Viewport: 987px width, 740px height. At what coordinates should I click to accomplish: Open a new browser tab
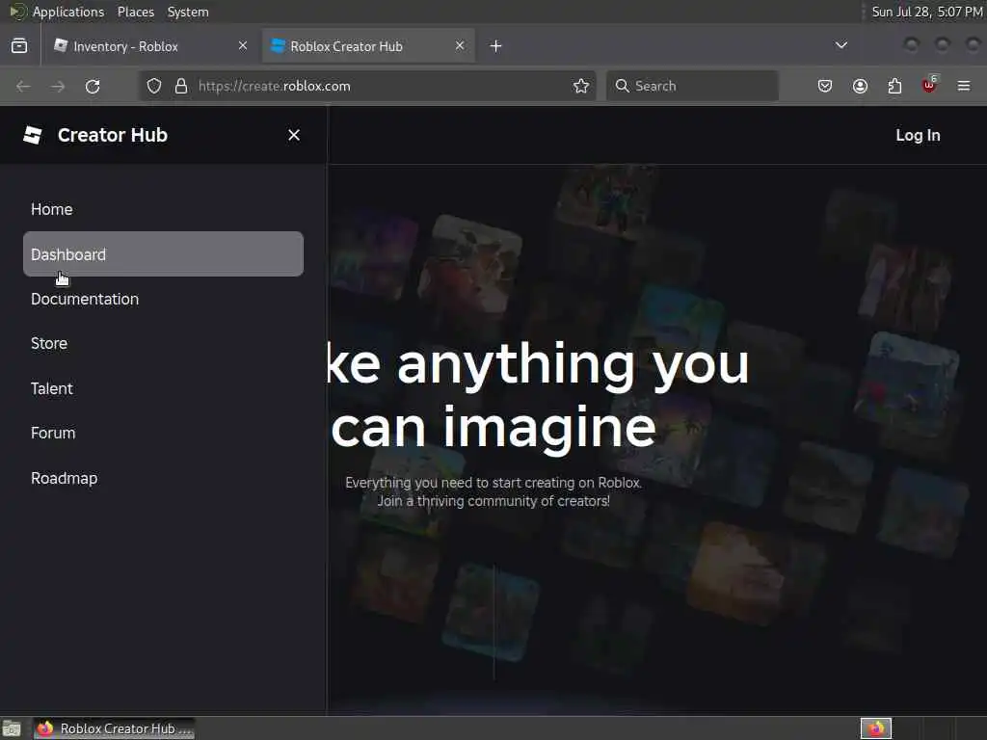click(496, 46)
